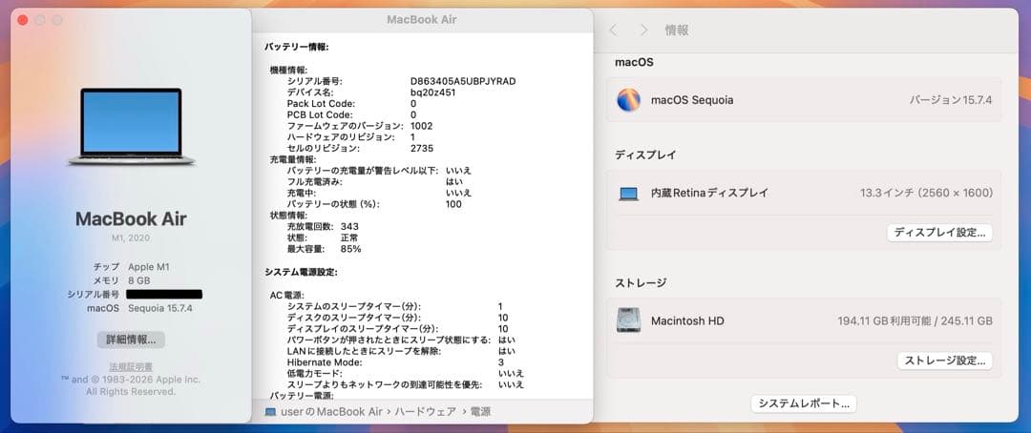Select the ファームウェアのバージョン value 1002
Screen dimensions: 1031x433
[422, 126]
